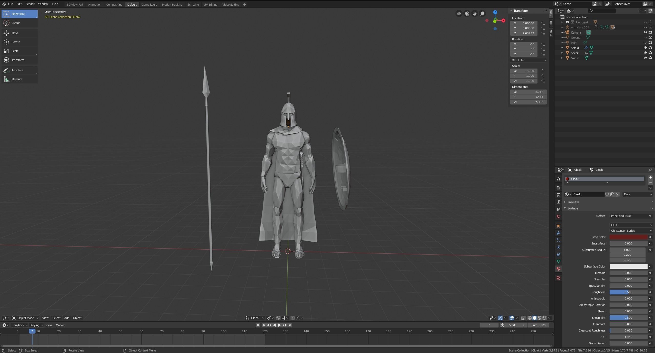Play the animation forward
The height and width of the screenshot is (353, 655).
[279, 325]
